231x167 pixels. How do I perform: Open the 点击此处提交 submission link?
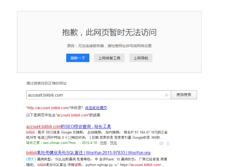point(96,108)
